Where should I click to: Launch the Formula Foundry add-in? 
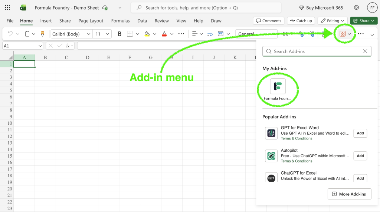pos(278,87)
